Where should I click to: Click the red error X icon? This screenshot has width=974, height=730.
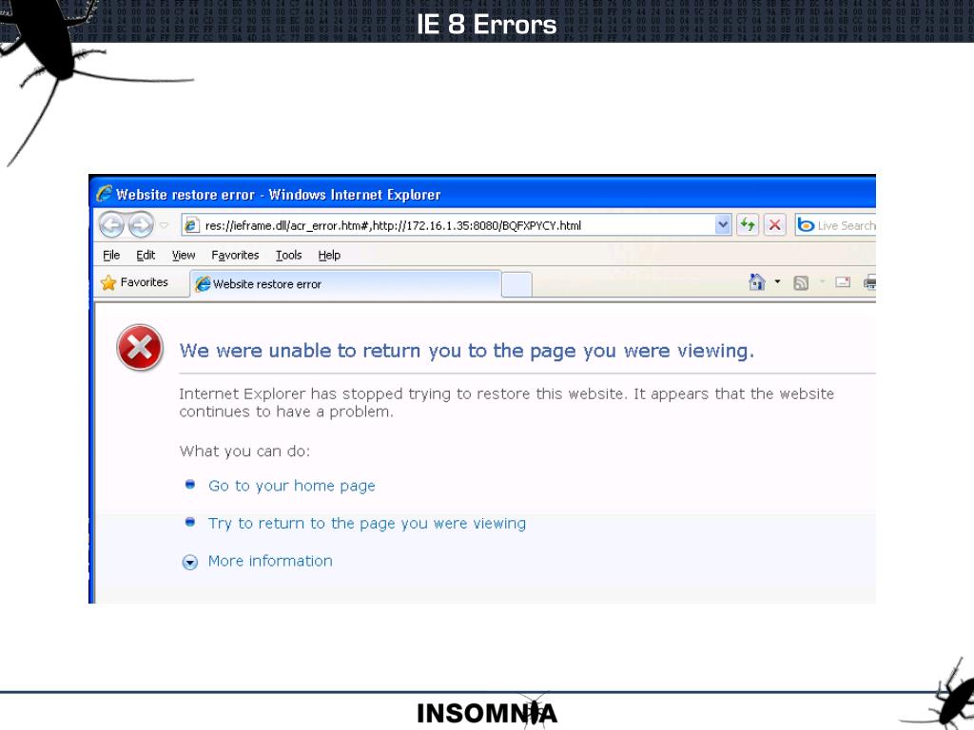pyautogui.click(x=140, y=348)
